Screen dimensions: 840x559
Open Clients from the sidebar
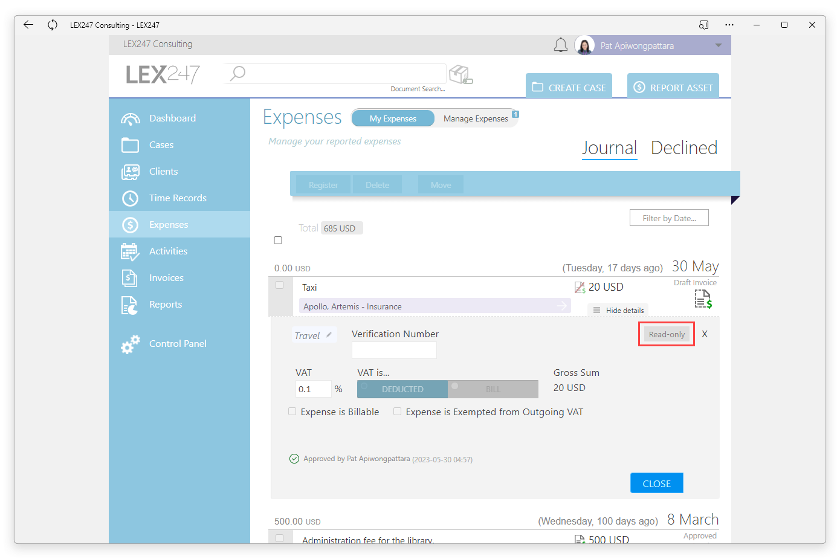[179, 172]
